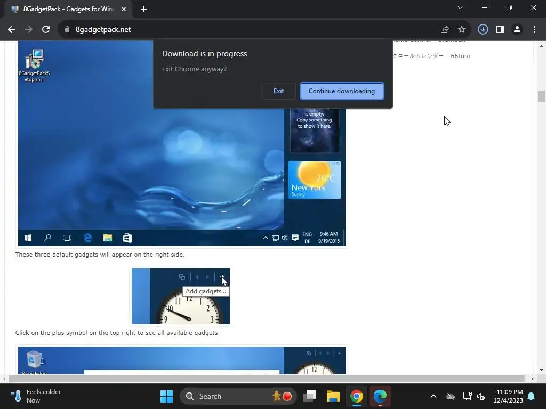This screenshot has width=546, height=409.
Task: Click the muted volume tray icon
Action: pos(481,396)
